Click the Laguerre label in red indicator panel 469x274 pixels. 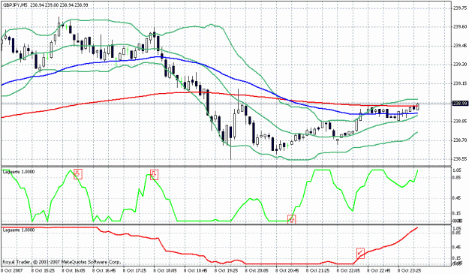[19, 230]
